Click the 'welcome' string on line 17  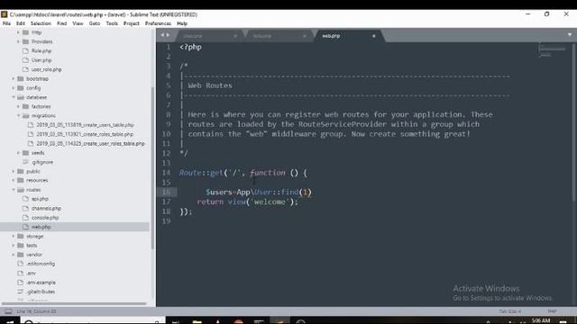[270, 202]
